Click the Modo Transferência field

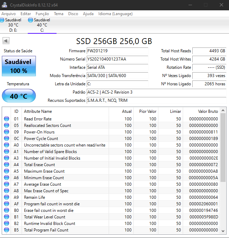tap(117, 76)
